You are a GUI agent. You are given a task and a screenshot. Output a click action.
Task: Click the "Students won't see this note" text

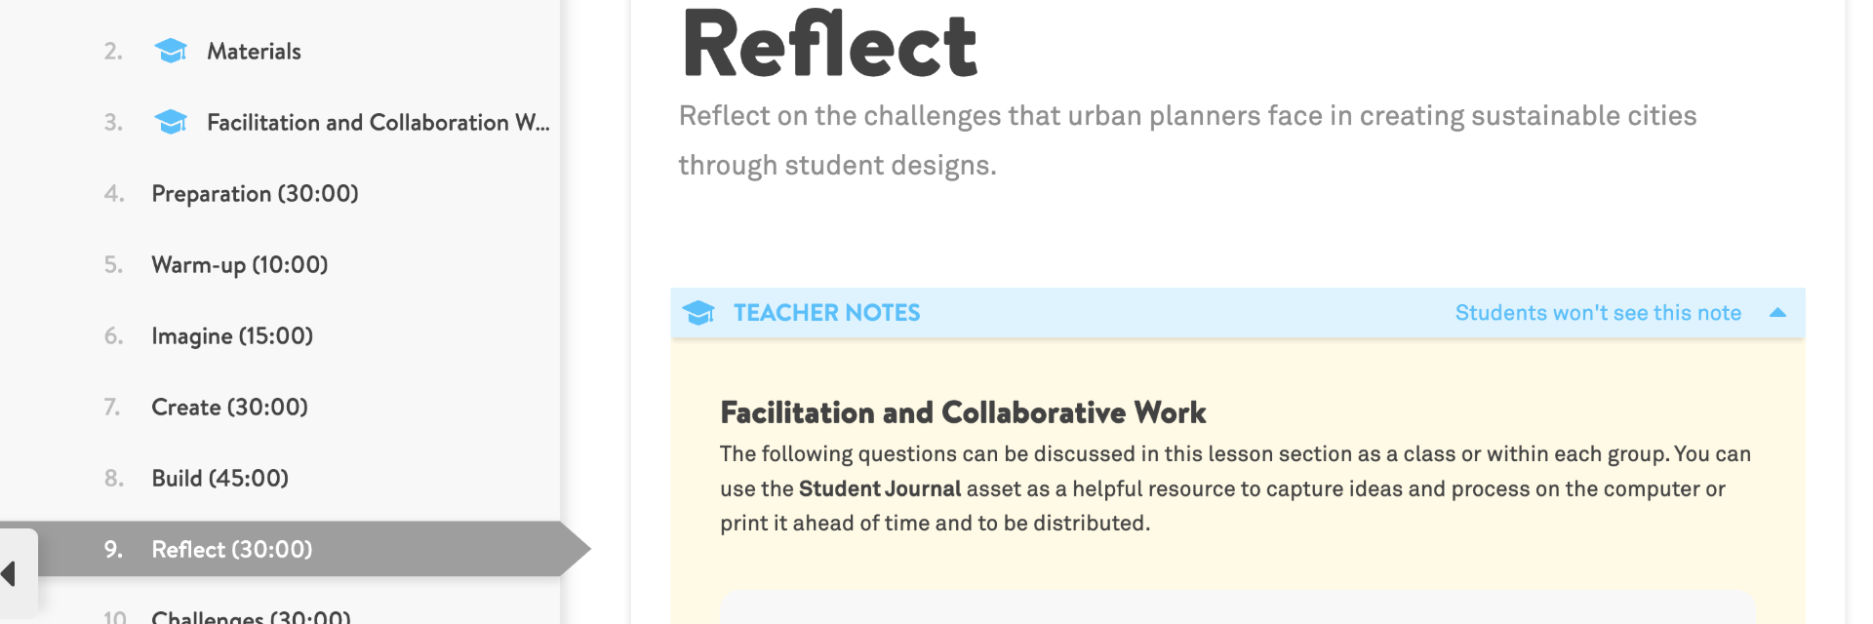click(x=1598, y=313)
